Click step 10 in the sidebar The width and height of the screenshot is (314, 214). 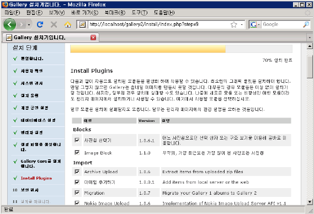[x=30, y=190]
